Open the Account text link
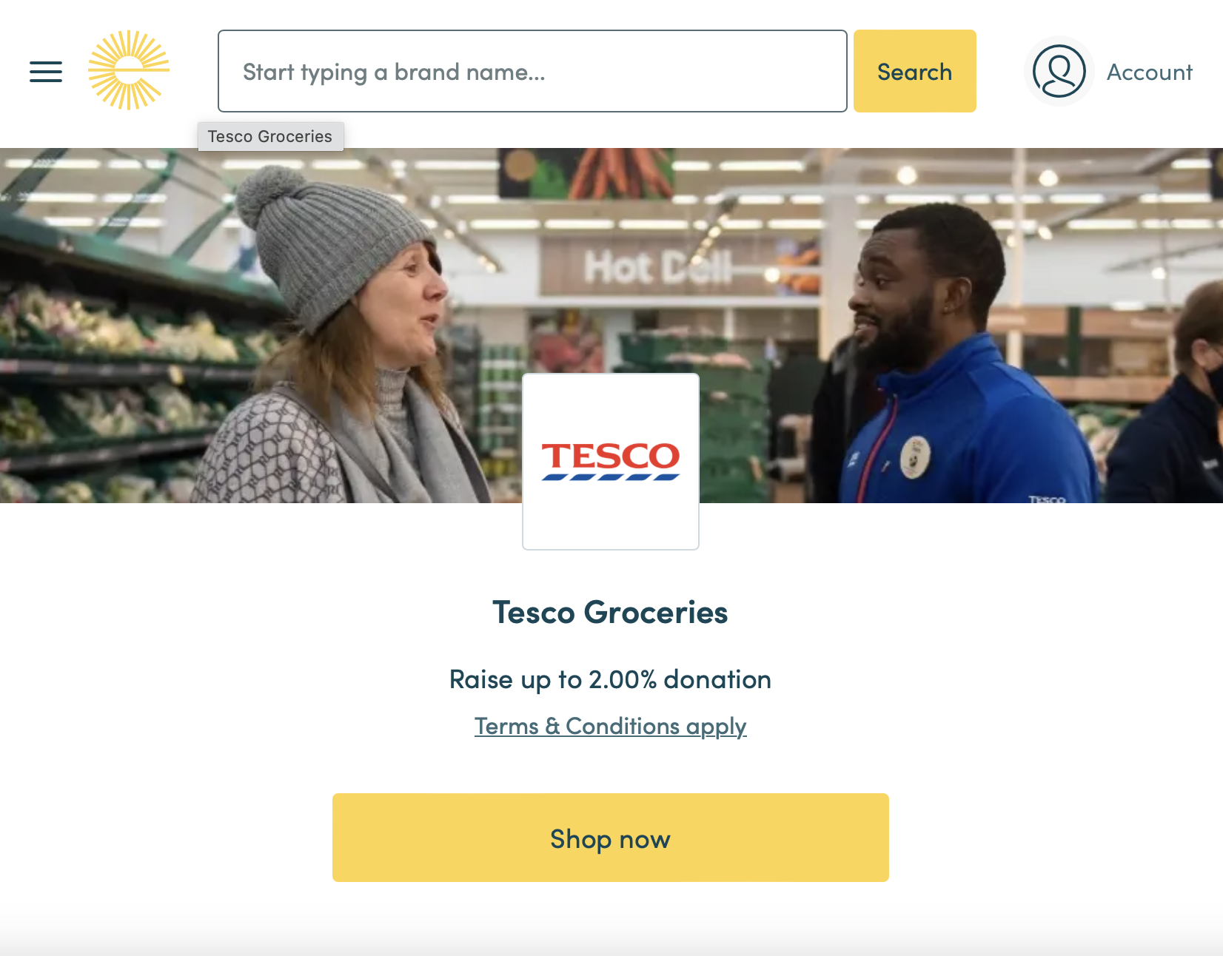This screenshot has width=1223, height=956. pyautogui.click(x=1150, y=72)
